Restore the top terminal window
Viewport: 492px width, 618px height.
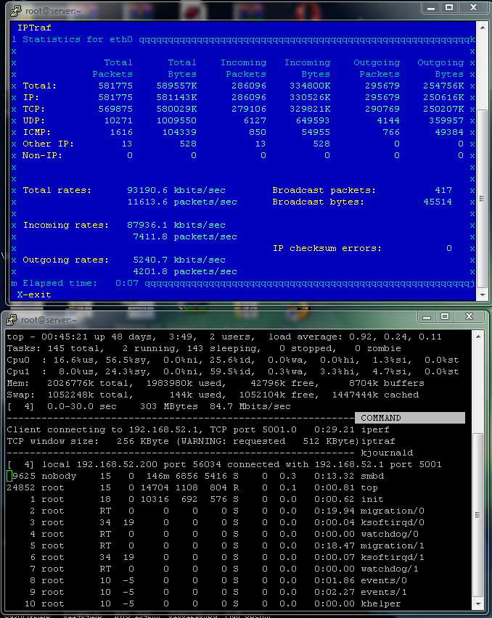(445, 316)
